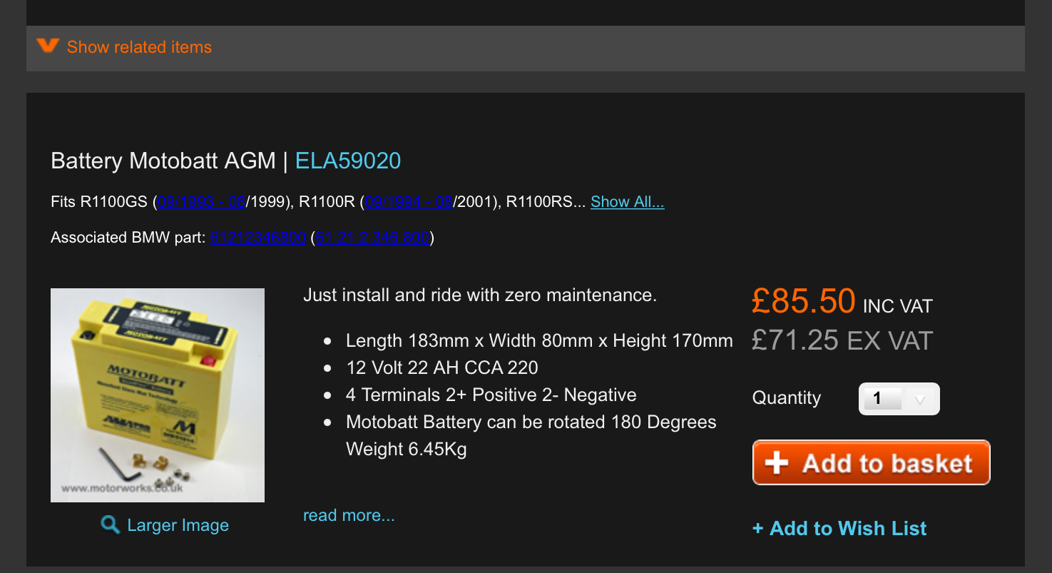Image resolution: width=1052 pixels, height=573 pixels.
Task: Open the Quantity dropdown arrow
Action: 920,400
